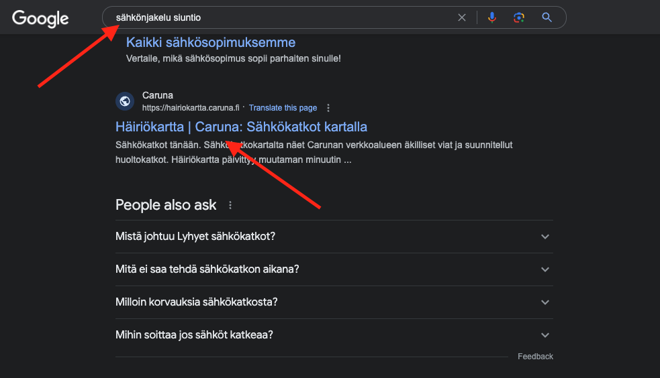Viewport: 660px width, 378px height.
Task: Click question text 'Mistä johtuu Lyhyet sähkökatkot?'
Action: pos(195,237)
